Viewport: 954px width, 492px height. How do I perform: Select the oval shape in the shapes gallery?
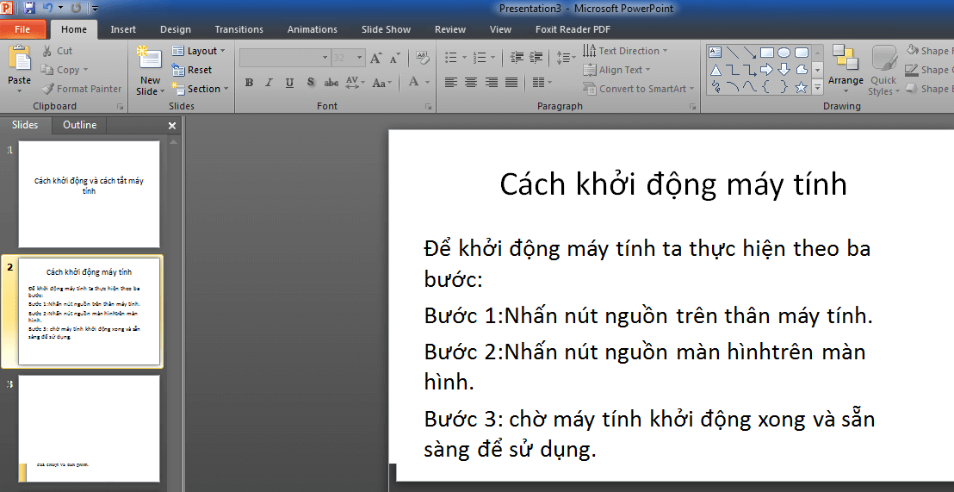click(784, 53)
